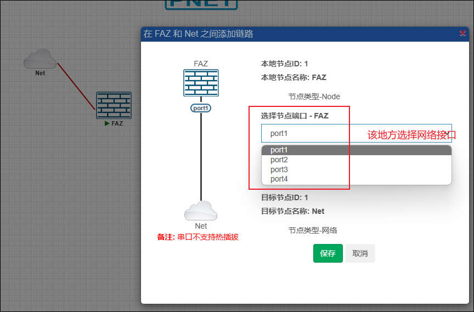
Task: Open the FAZ node port dropdown
Action: click(357, 133)
